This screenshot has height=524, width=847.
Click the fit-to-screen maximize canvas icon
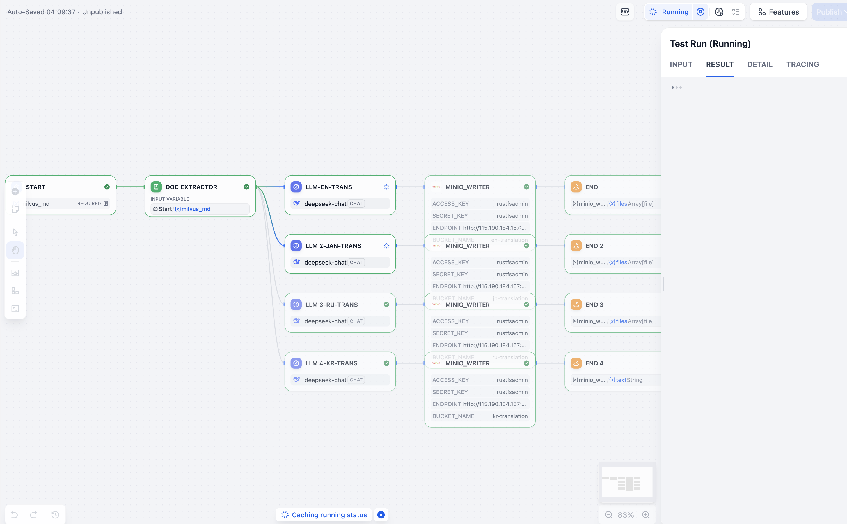15,309
